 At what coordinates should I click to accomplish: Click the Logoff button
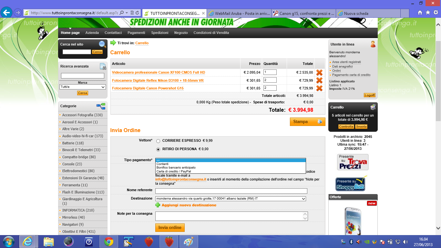click(370, 95)
